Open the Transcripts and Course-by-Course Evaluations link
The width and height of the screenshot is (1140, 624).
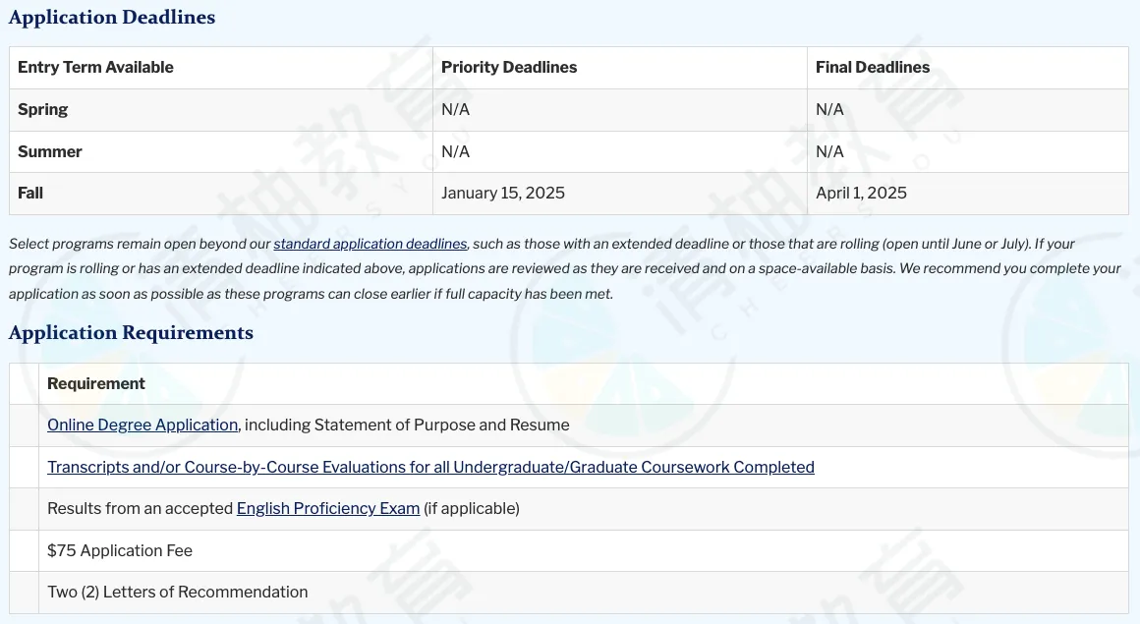click(430, 468)
